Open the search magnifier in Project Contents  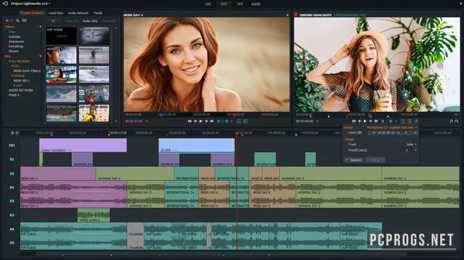pyautogui.click(x=18, y=21)
